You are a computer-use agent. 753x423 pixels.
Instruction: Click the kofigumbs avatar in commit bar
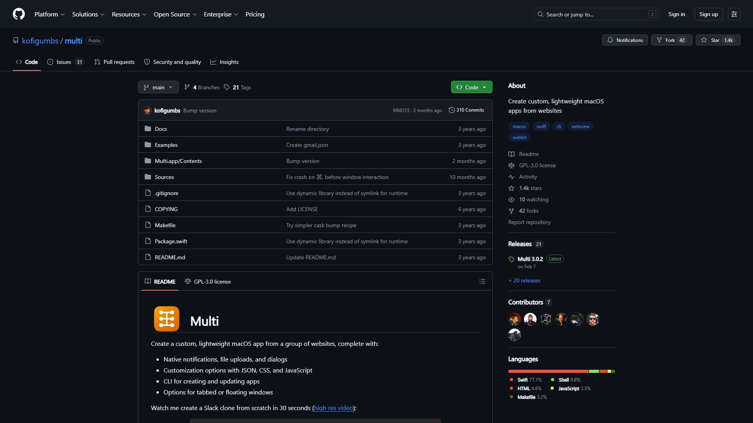click(147, 110)
